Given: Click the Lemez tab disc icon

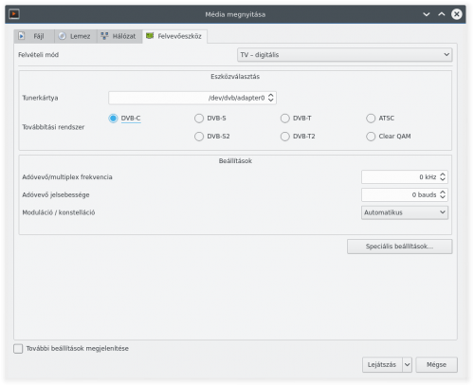Looking at the screenshot, I should click(x=63, y=36).
